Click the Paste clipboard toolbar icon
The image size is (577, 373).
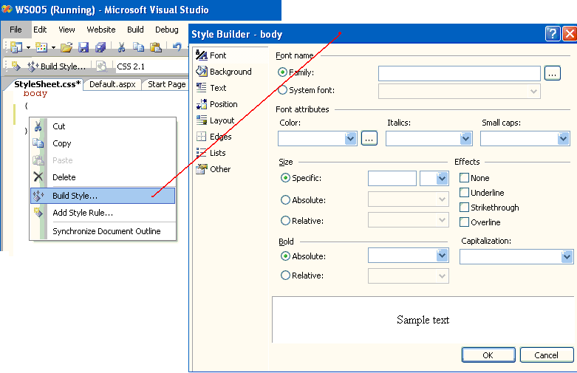[x=155, y=47]
